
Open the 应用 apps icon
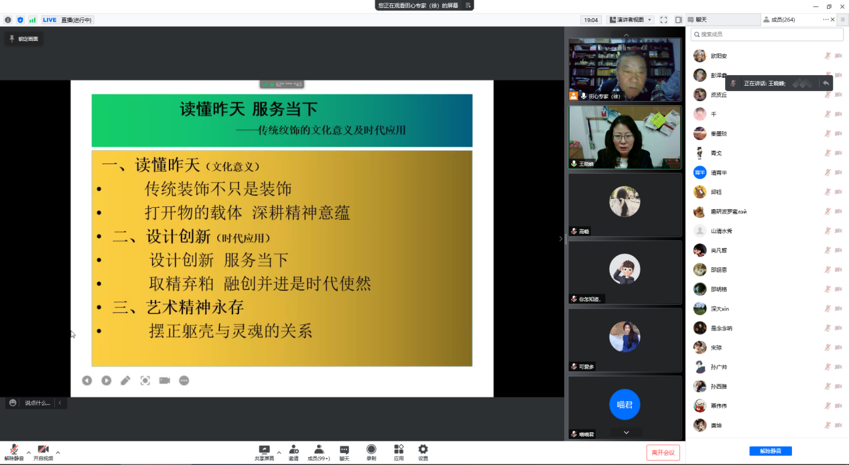(x=399, y=450)
